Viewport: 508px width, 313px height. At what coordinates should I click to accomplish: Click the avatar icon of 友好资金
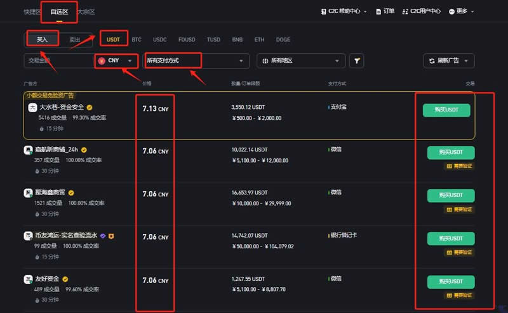(x=29, y=279)
